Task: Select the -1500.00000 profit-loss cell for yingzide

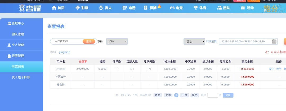Action: [x=247, y=69]
